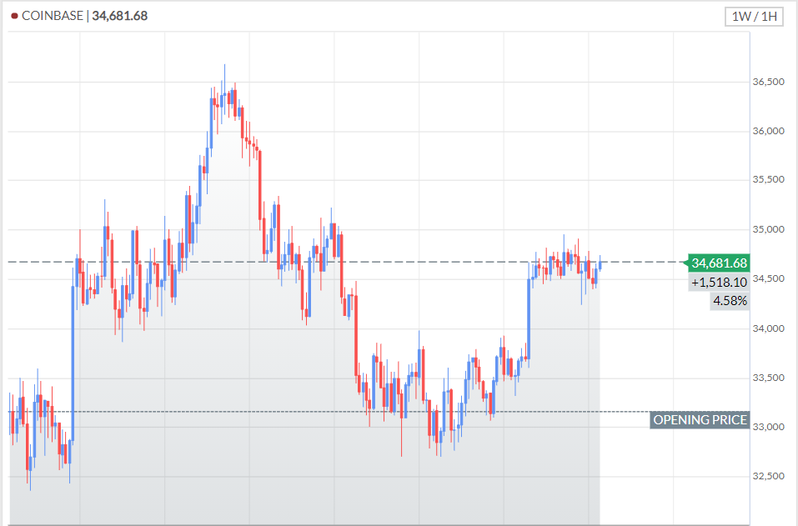798x526 pixels.
Task: Click the 32,500 axis label
Action: point(769,476)
